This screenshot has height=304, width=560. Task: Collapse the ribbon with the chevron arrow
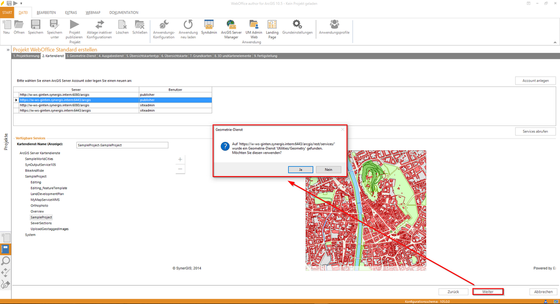555,42
